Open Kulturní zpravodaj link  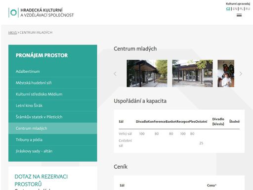point(238,3)
